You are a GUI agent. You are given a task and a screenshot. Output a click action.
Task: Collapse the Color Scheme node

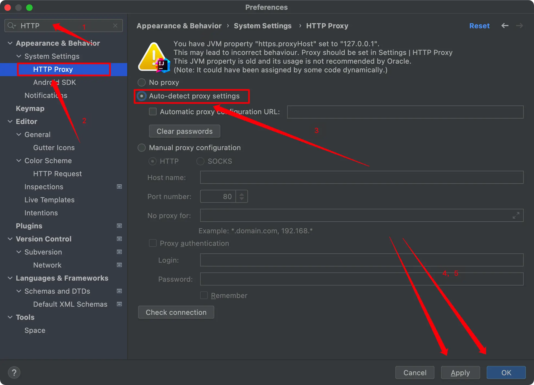[x=19, y=161]
